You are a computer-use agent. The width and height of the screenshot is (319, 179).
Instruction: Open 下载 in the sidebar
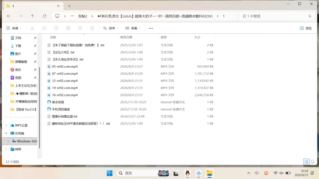[18, 46]
